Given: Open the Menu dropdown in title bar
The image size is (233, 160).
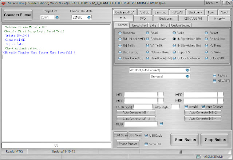Looking at the screenshot, I should point(212,3).
